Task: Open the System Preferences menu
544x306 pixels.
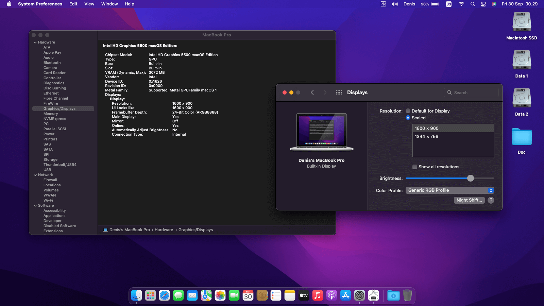Action: point(40,4)
